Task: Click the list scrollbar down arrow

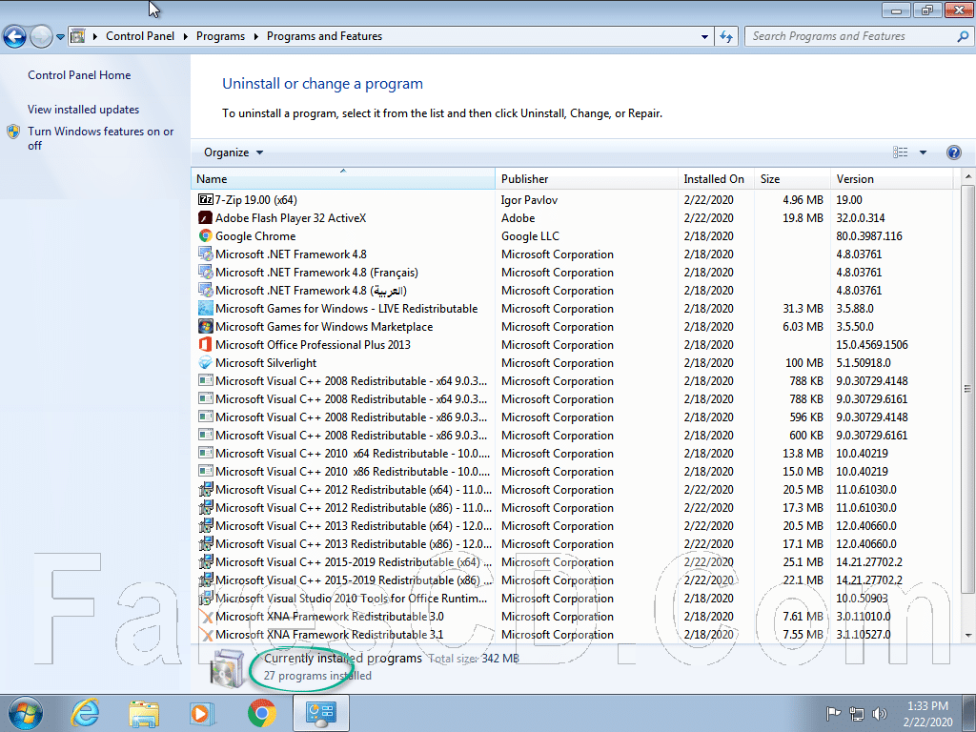Action: 967,635
